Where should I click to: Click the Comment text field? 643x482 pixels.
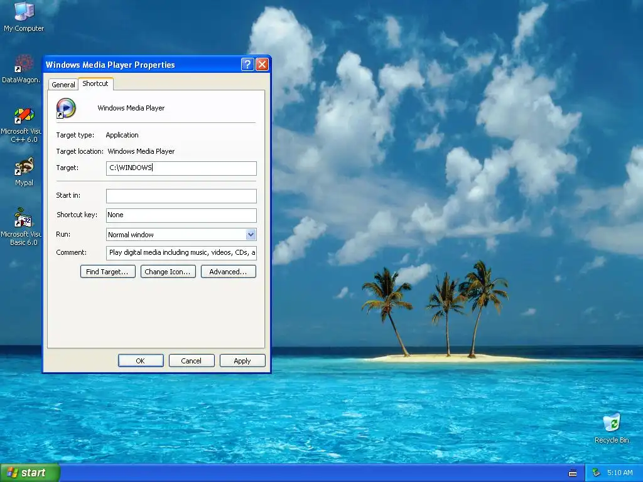[x=181, y=253]
